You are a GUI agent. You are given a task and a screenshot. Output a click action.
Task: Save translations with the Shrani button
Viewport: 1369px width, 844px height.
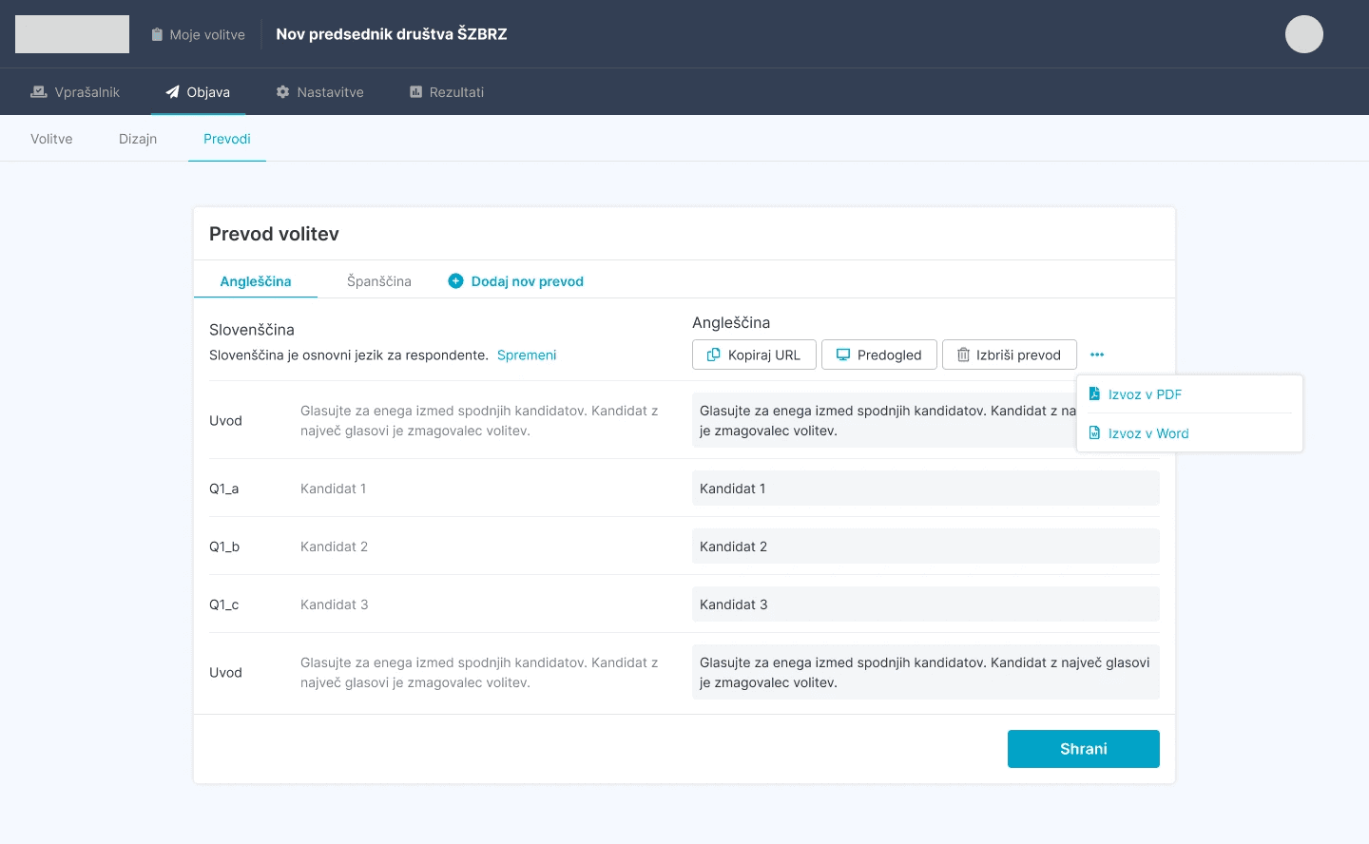tap(1083, 748)
